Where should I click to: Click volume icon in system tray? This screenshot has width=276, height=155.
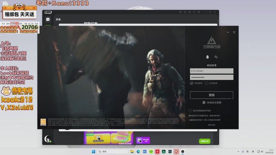262,152
